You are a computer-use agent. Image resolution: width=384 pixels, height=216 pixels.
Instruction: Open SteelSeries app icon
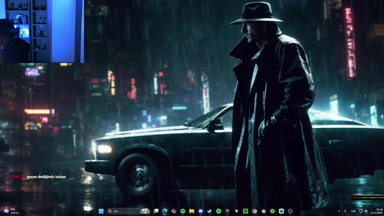[263, 211]
